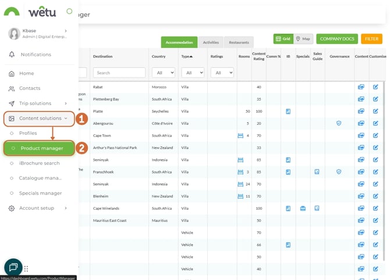Click iBrochure icon in Platte row
390x280 pixels.
click(x=288, y=112)
